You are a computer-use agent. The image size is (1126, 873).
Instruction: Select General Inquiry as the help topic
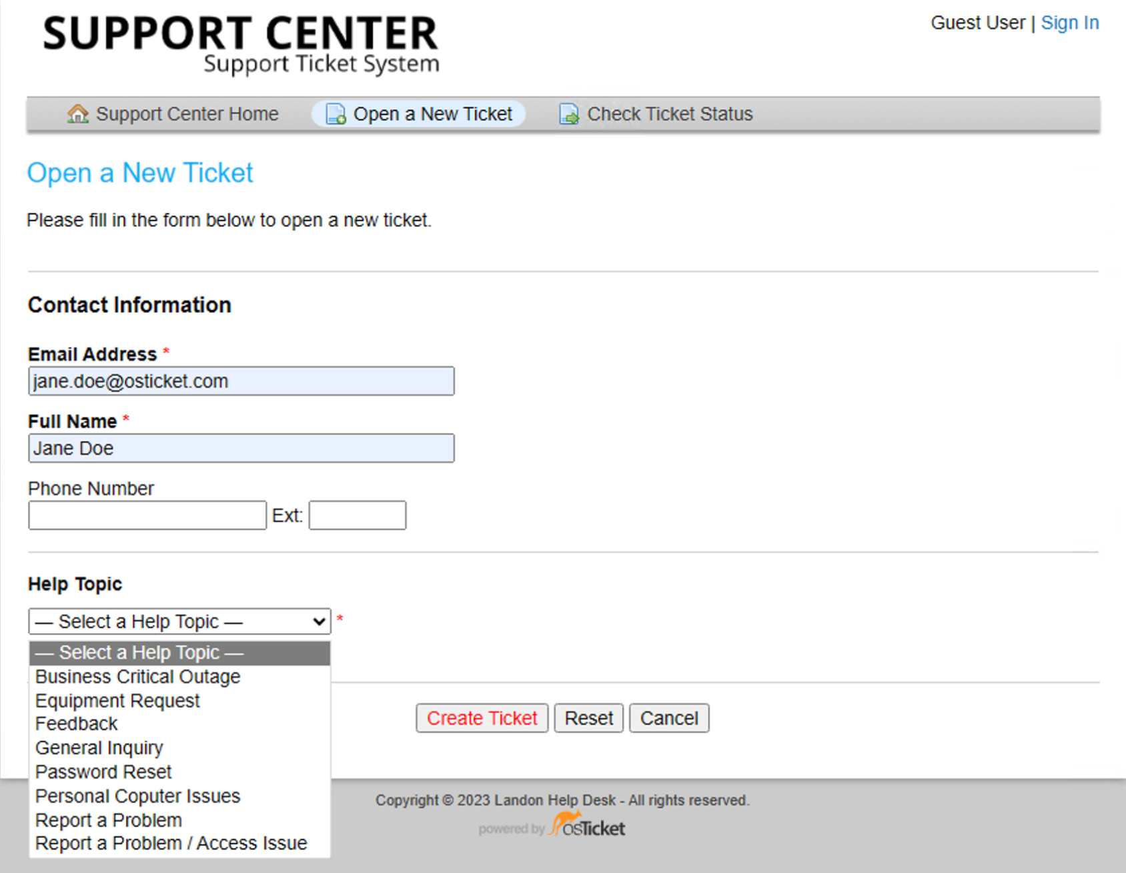coord(99,748)
